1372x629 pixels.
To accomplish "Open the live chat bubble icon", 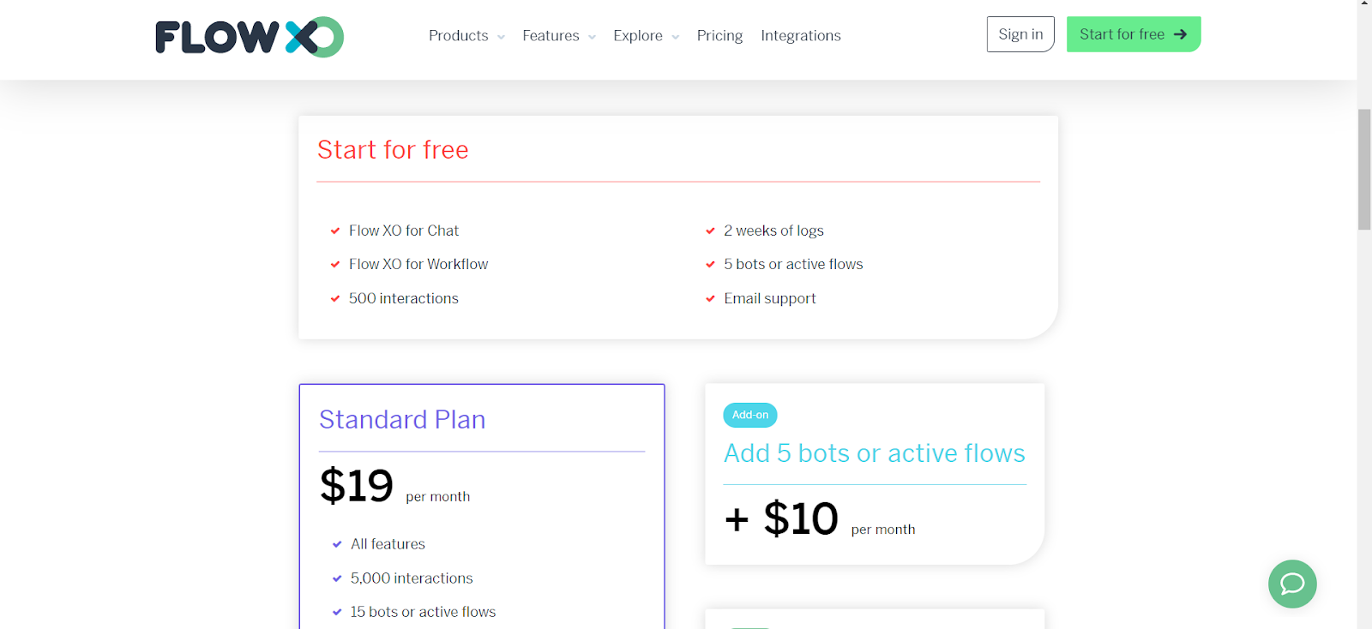I will click(x=1292, y=584).
